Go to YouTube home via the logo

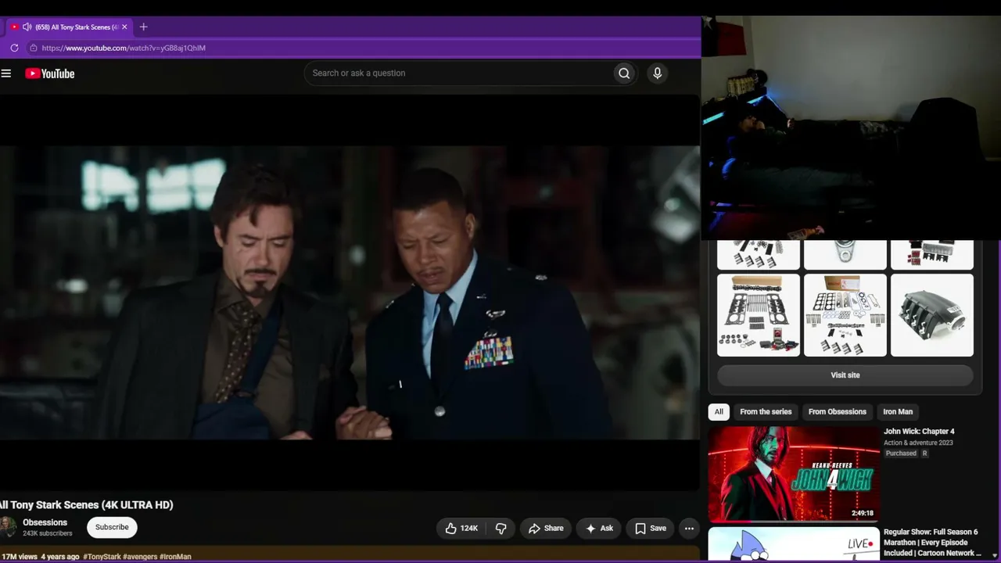click(50, 74)
